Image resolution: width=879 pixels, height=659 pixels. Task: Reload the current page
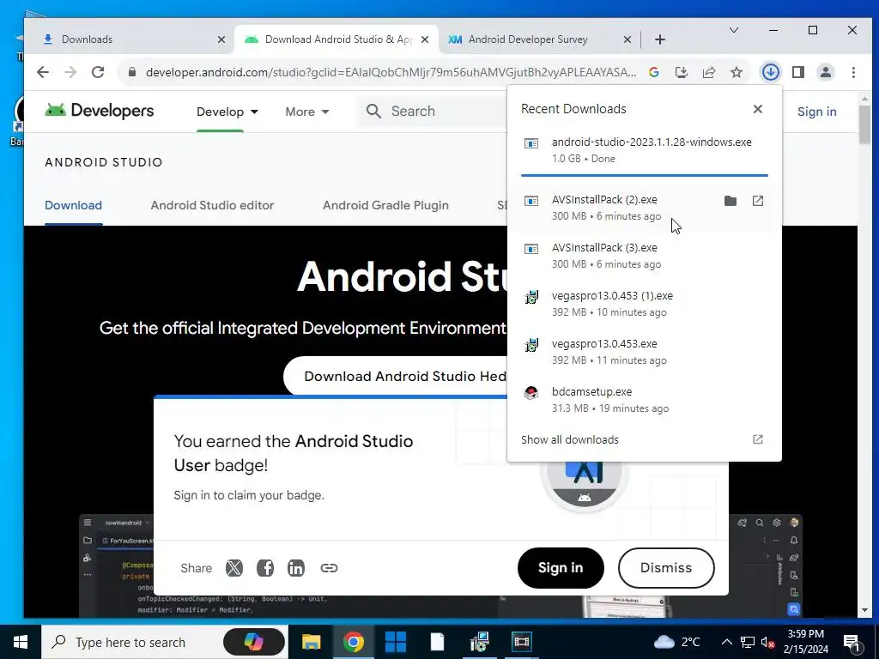click(x=98, y=72)
